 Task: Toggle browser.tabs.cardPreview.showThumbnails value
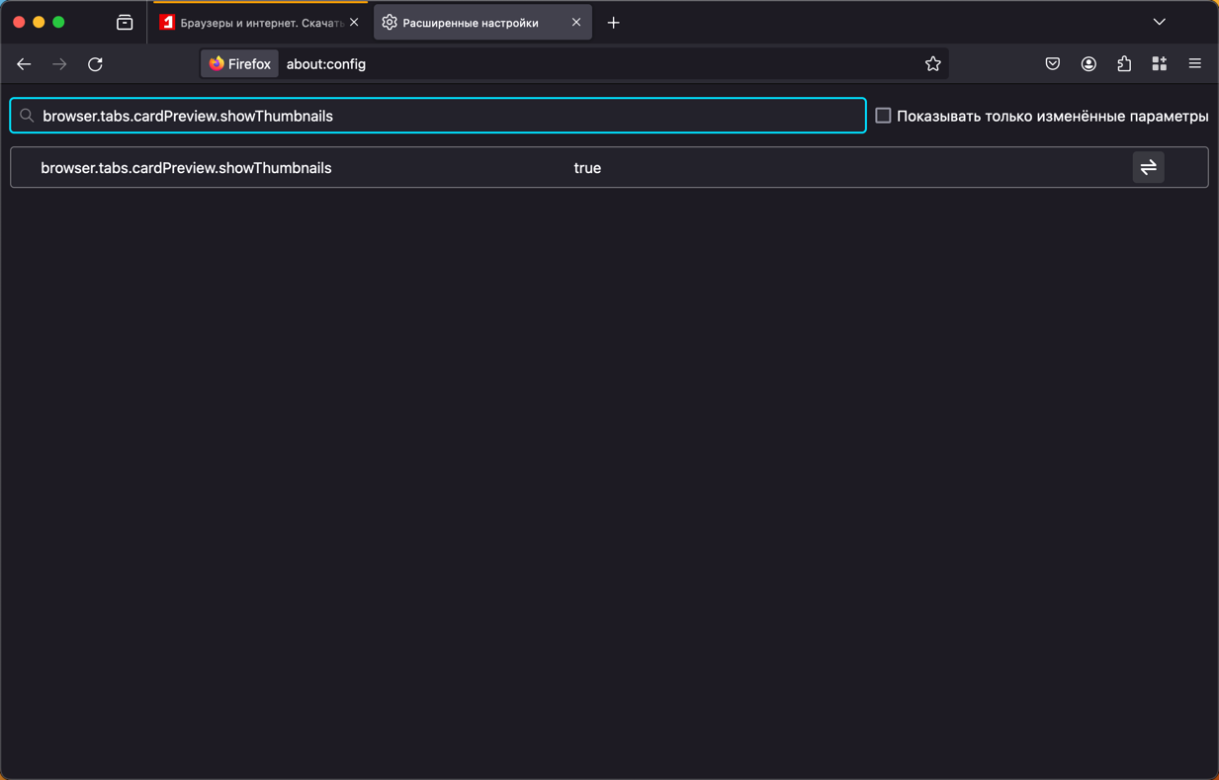(1148, 168)
